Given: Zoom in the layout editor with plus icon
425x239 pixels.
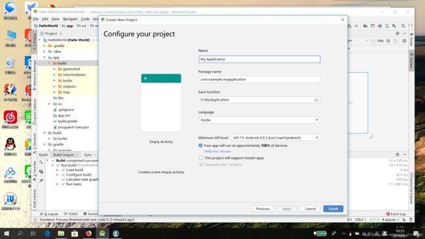Looking at the screenshot, I should [x=388, y=41].
